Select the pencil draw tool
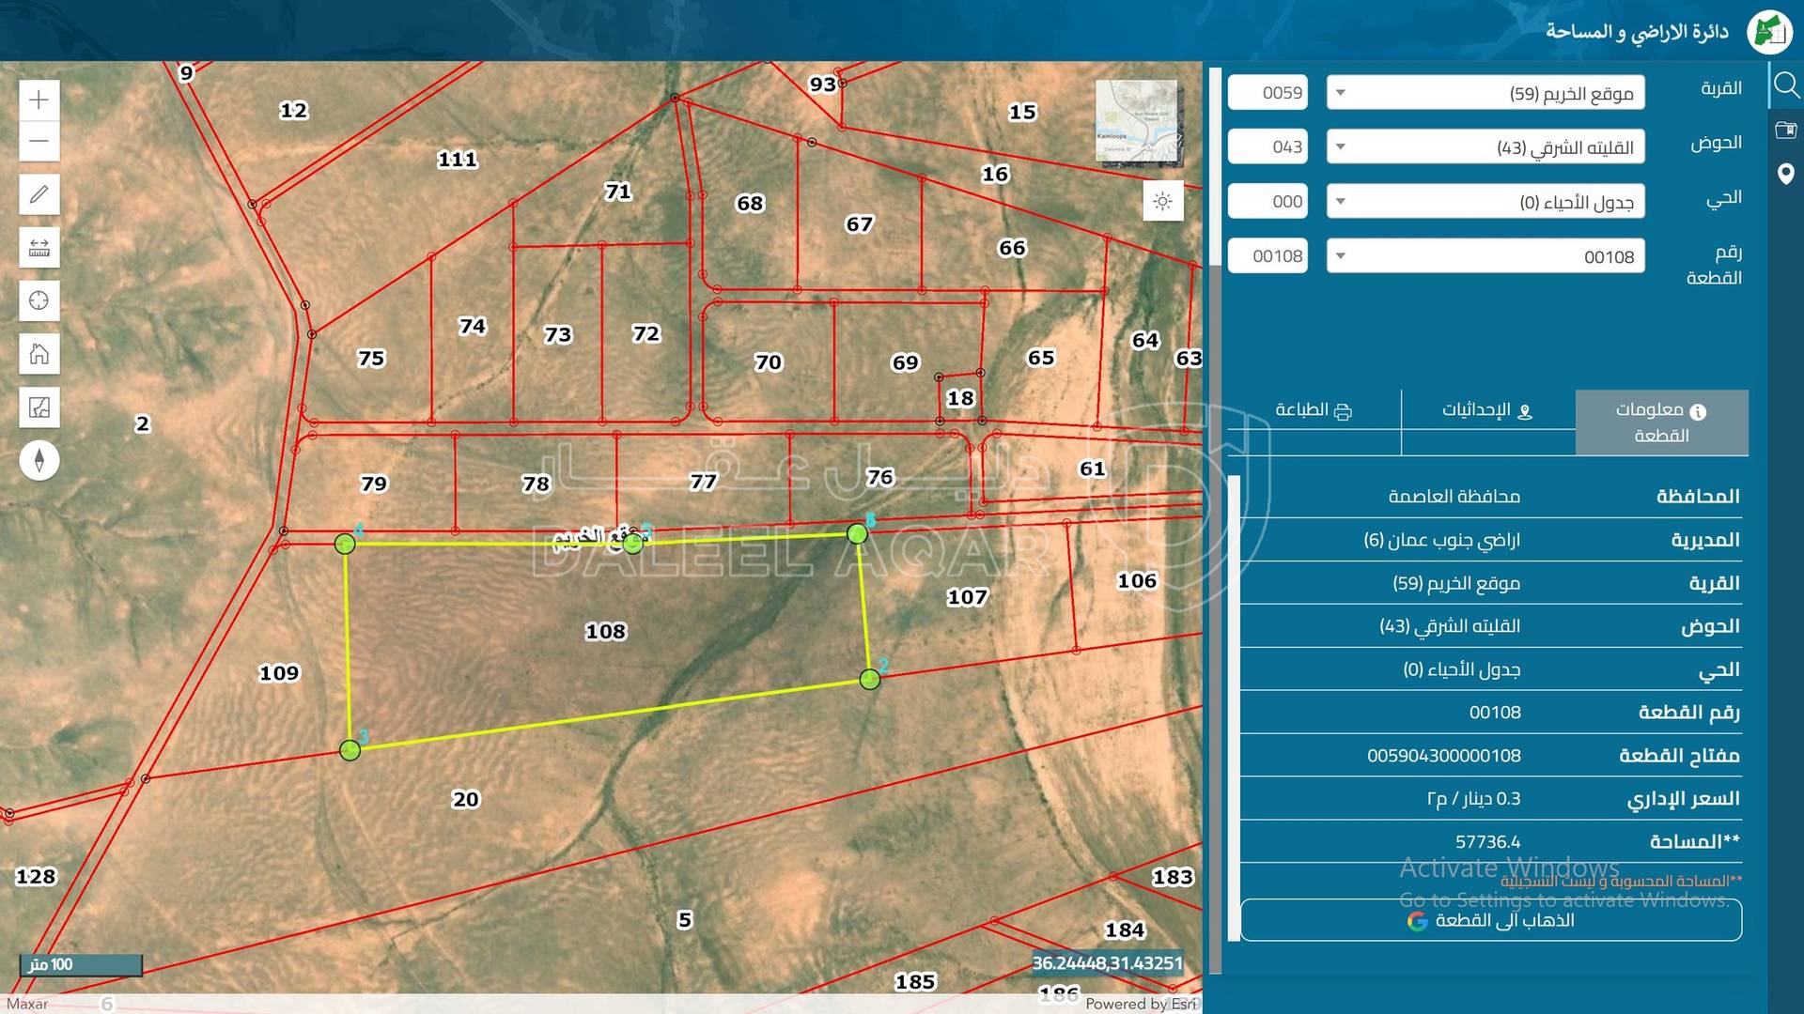The image size is (1804, 1014). click(x=39, y=194)
